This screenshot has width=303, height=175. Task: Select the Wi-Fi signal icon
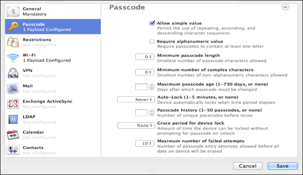tap(13, 58)
